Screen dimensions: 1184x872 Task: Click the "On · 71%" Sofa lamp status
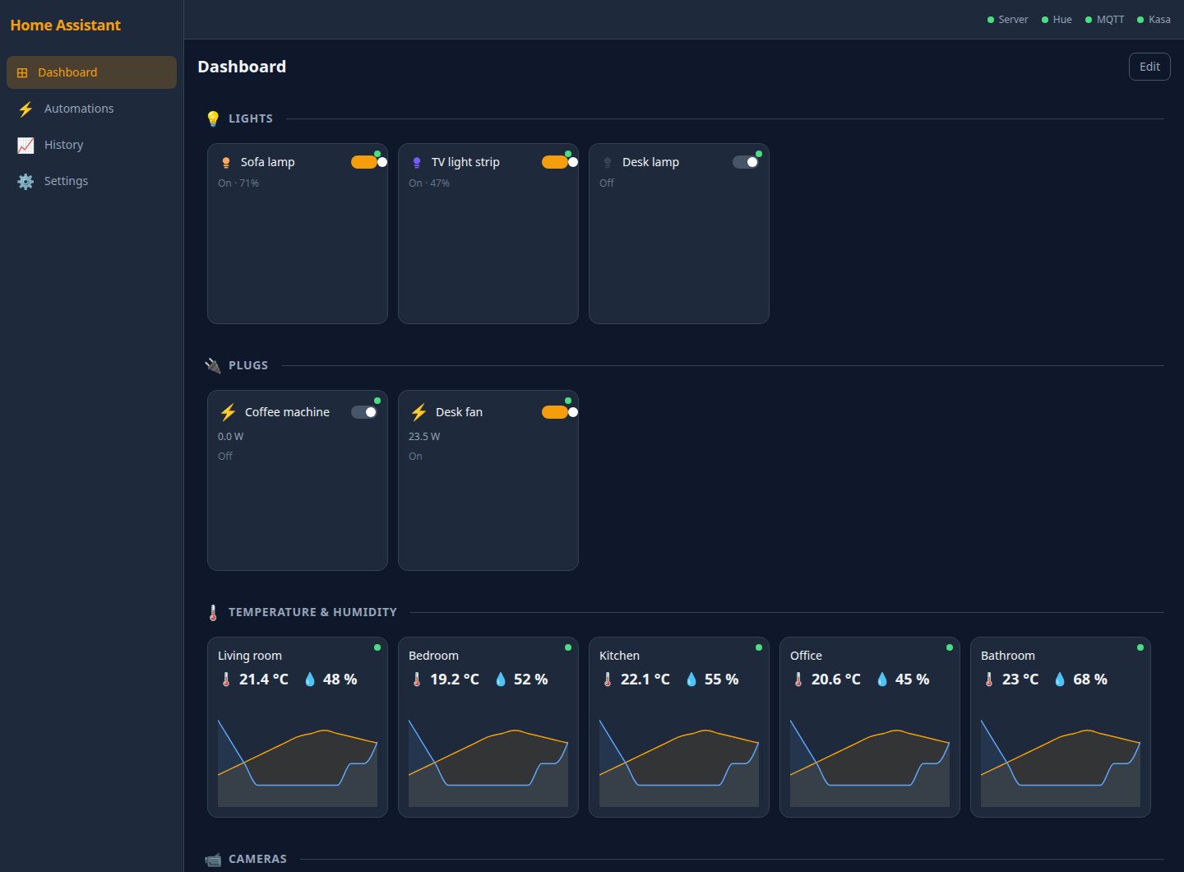pos(238,183)
